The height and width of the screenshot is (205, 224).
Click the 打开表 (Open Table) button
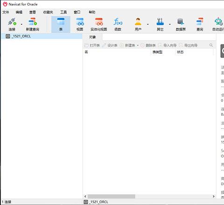(92, 45)
